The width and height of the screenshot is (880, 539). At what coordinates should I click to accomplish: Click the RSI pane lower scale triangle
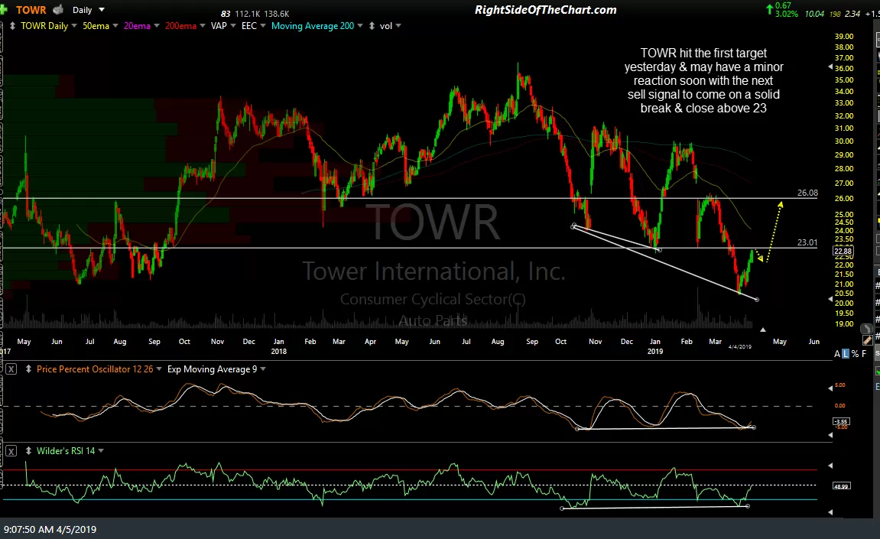pyautogui.click(x=830, y=512)
